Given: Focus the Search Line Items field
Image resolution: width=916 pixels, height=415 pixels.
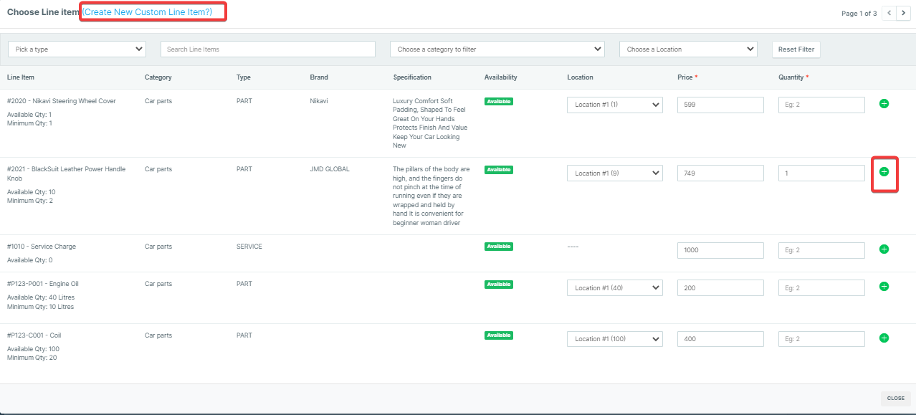Looking at the screenshot, I should click(x=267, y=49).
